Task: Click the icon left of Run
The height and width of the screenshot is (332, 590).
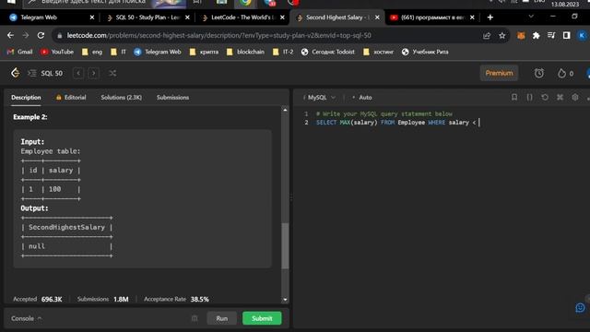Action: coord(195,318)
